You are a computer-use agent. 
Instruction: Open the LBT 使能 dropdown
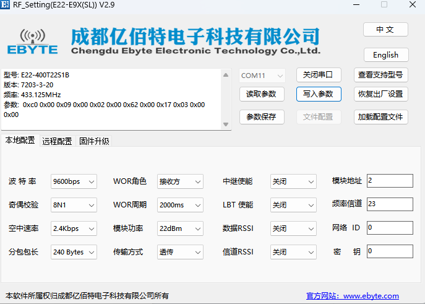click(293, 205)
